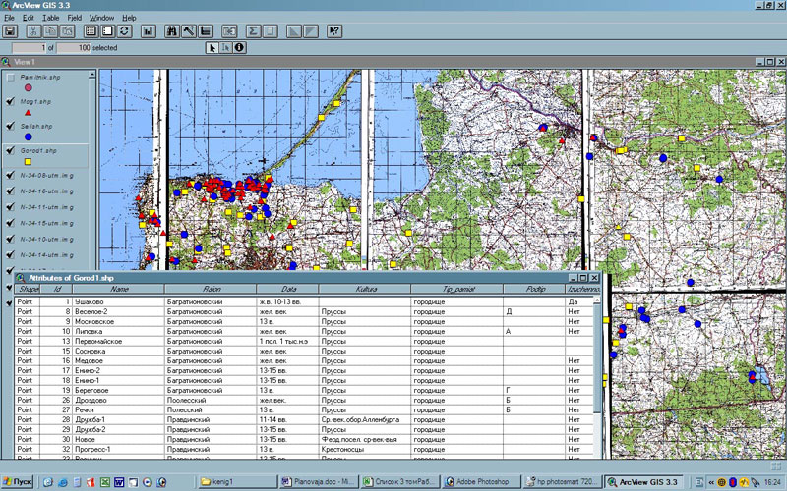Open the Field menu
This screenshot has height=491, width=787.
tap(75, 18)
